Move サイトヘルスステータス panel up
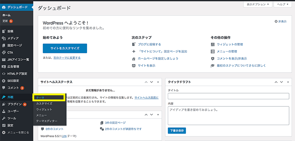Viewport: 295px width, 141px height. point(146,82)
